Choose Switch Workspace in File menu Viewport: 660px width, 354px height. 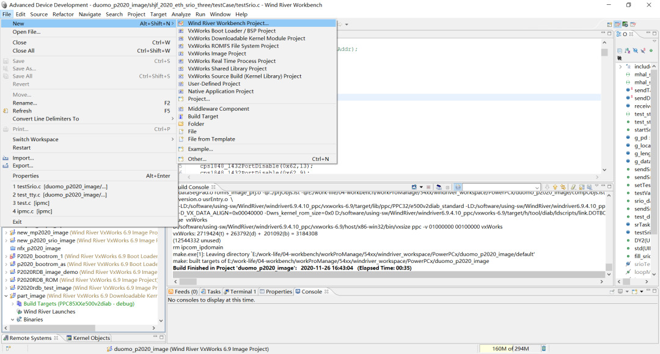(x=35, y=139)
